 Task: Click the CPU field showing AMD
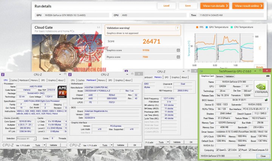coord(153,15)
